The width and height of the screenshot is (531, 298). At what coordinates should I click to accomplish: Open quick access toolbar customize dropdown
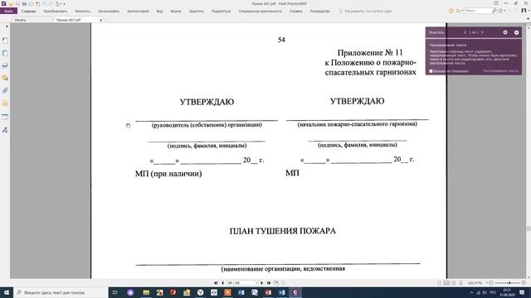[x=65, y=3]
